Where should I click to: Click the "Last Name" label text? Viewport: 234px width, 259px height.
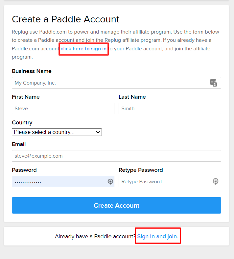point(132,97)
